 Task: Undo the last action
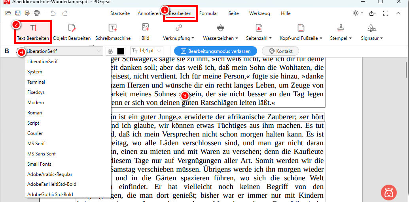tap(53, 13)
